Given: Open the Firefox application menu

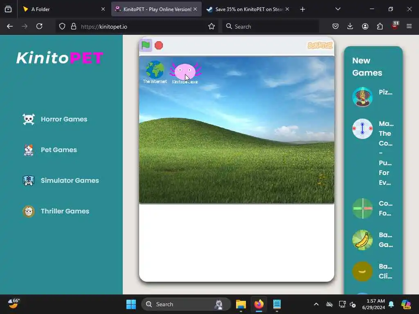Looking at the screenshot, I should point(409,27).
